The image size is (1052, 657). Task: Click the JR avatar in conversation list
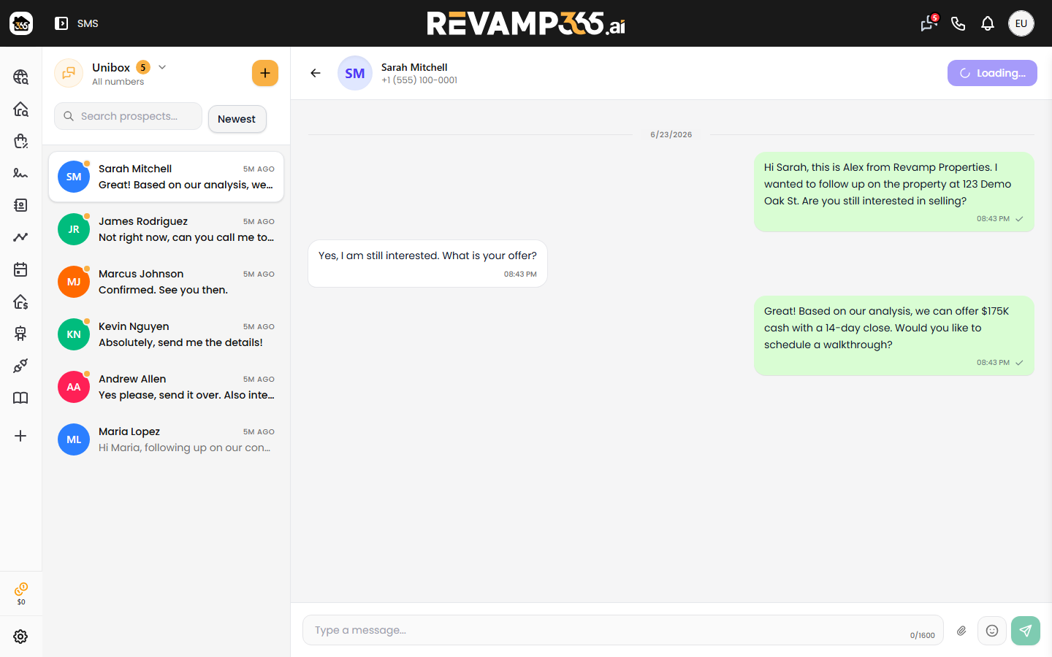(x=74, y=229)
